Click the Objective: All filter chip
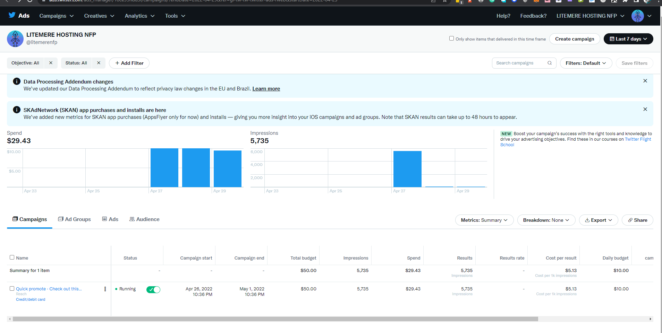Screen dimensions: 662x333 click(x=25, y=63)
